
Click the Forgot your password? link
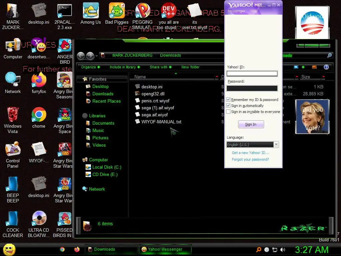tap(250, 159)
